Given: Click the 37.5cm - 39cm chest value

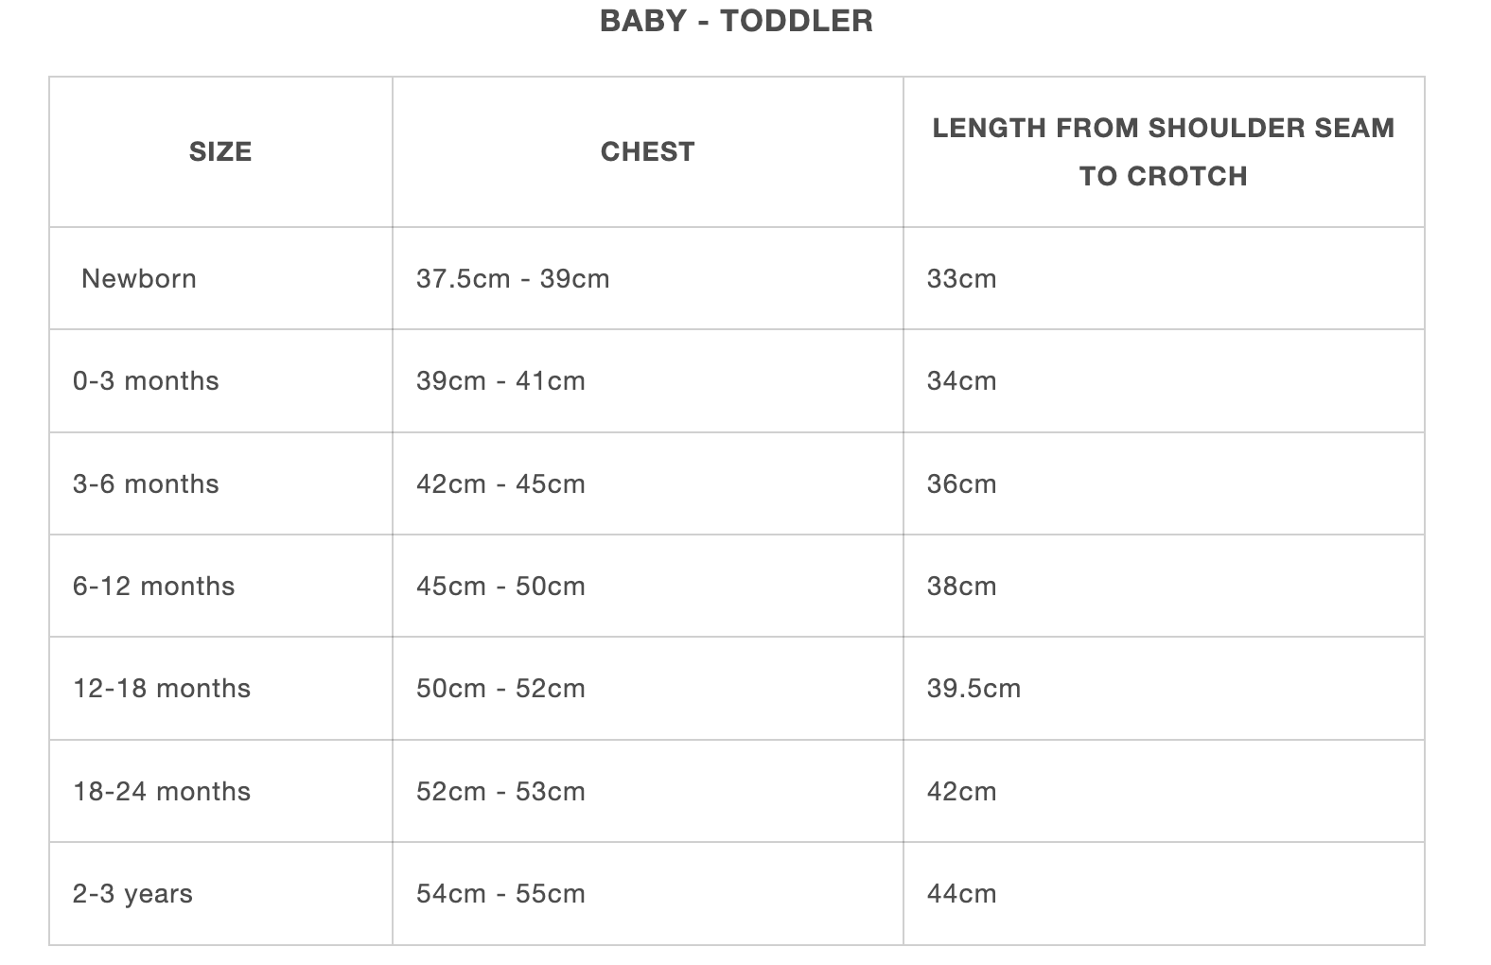Looking at the screenshot, I should click(513, 278).
